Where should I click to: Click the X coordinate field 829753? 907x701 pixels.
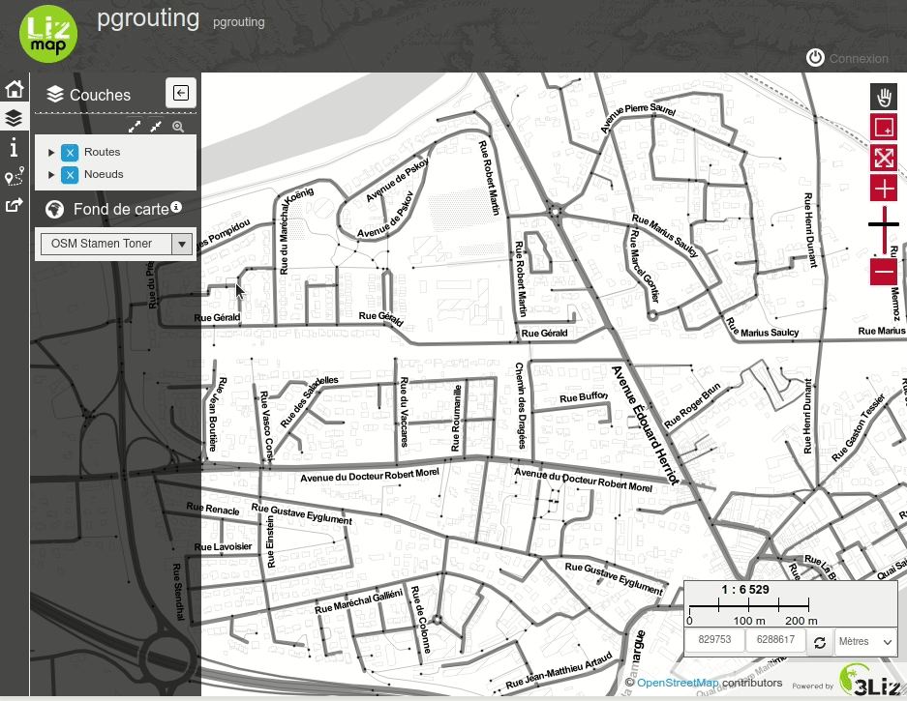click(714, 640)
